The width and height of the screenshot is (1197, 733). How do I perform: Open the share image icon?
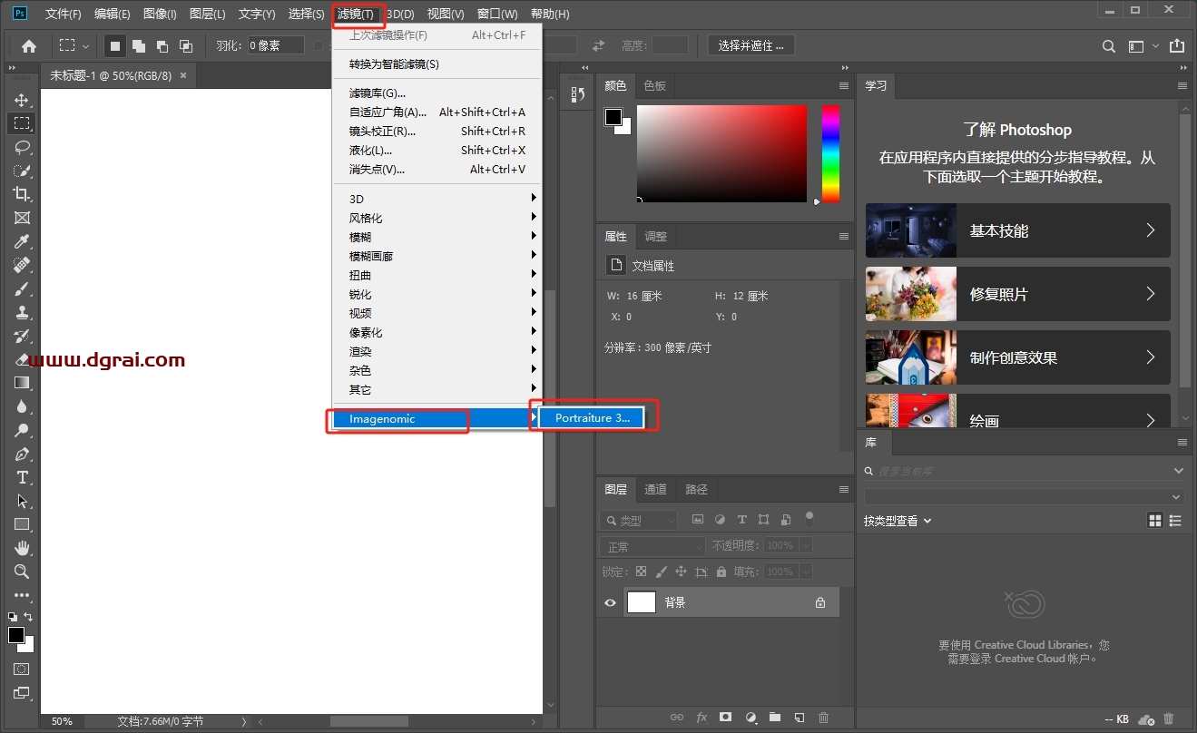1177,45
